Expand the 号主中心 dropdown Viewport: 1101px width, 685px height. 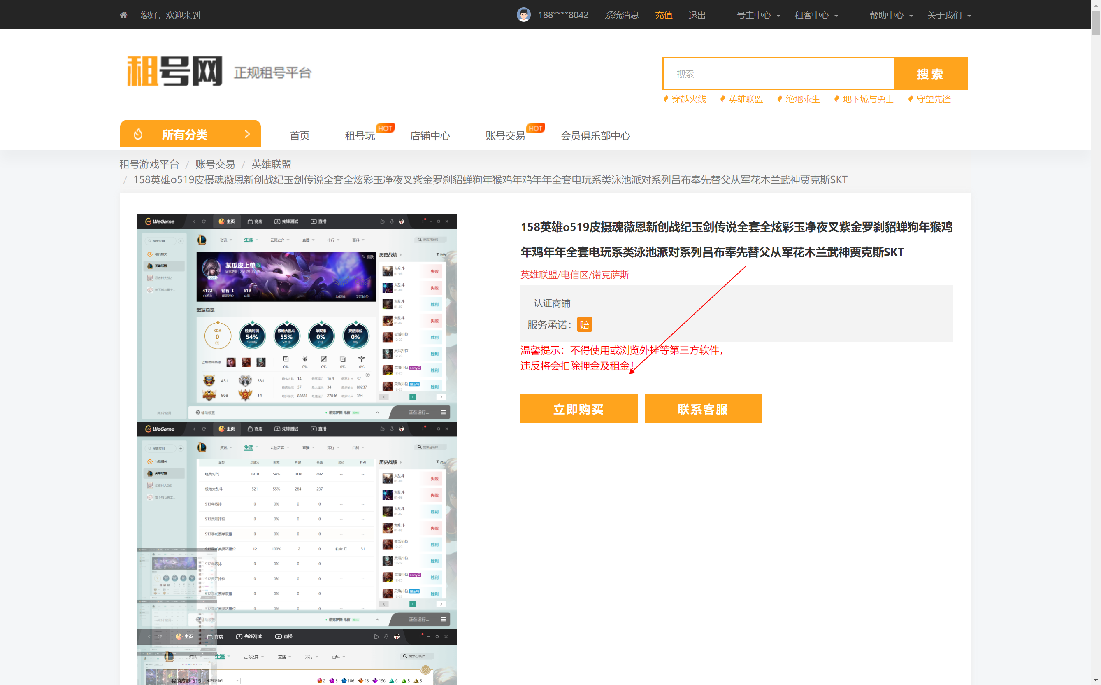[x=758, y=15]
